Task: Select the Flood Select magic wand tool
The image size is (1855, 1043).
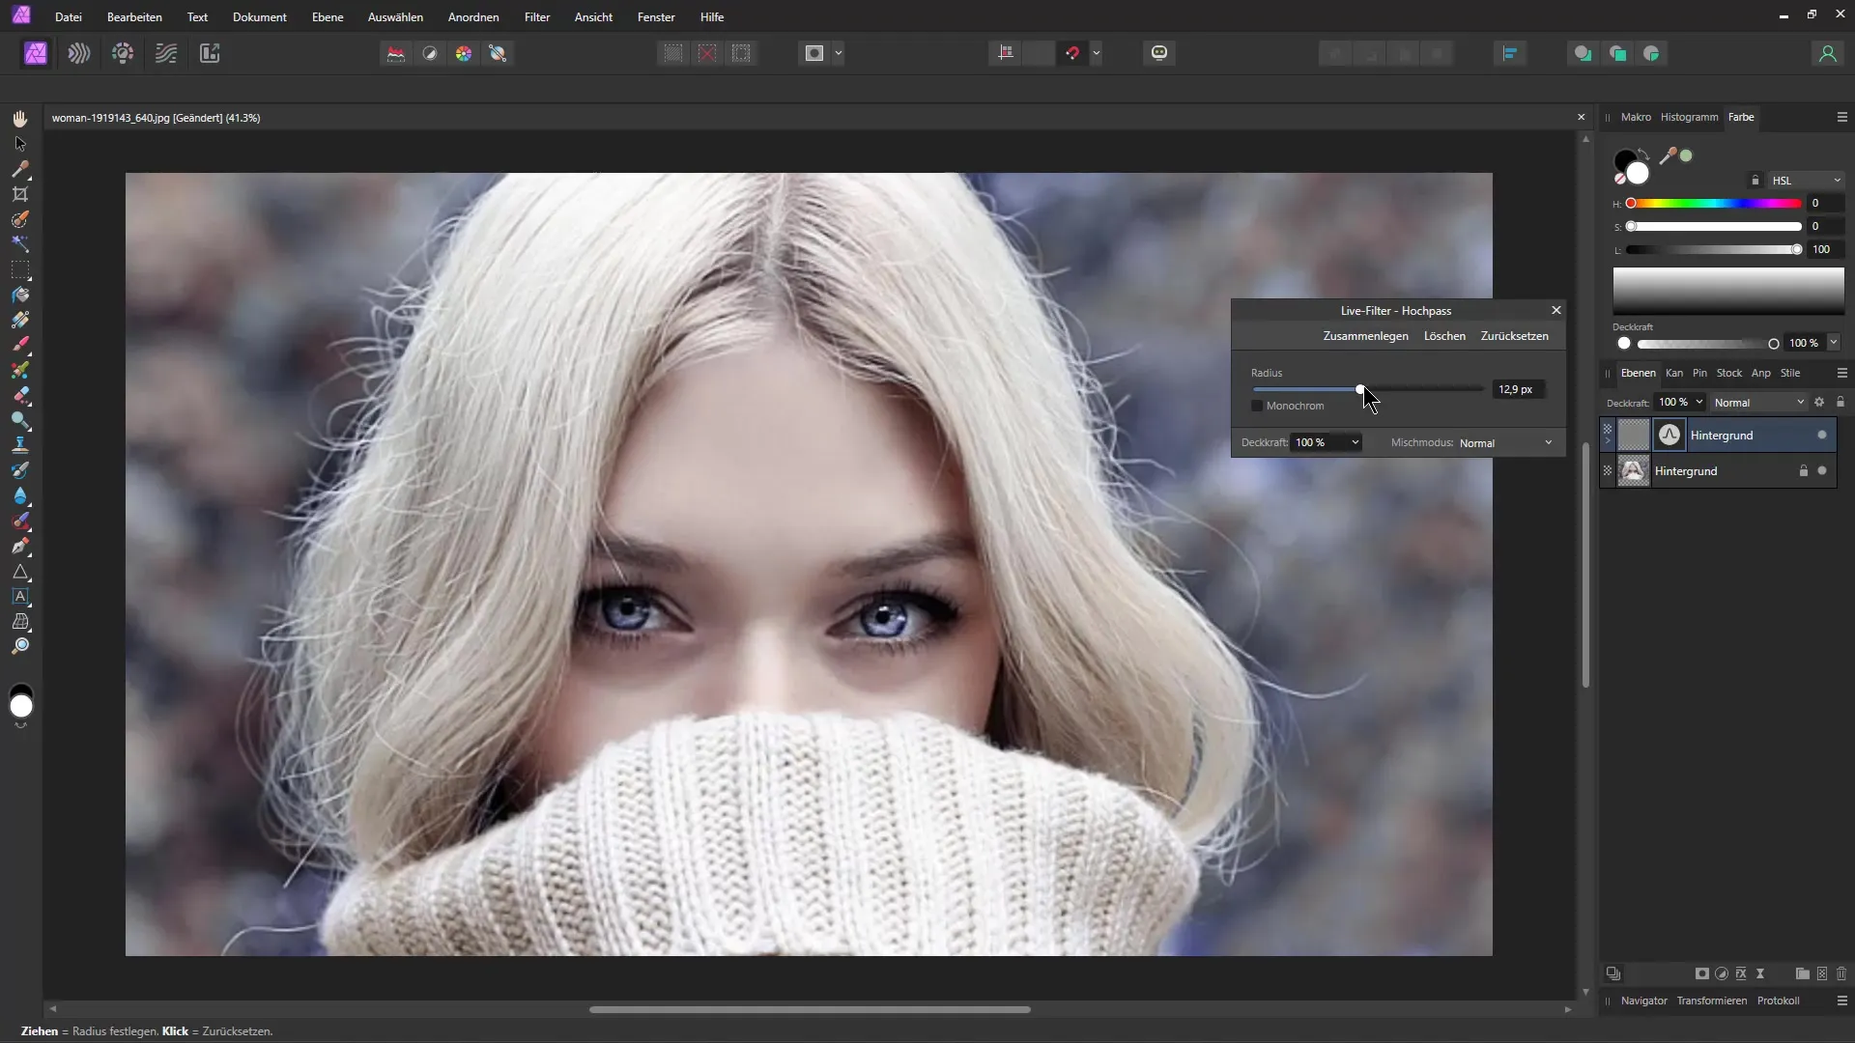Action: 20,244
